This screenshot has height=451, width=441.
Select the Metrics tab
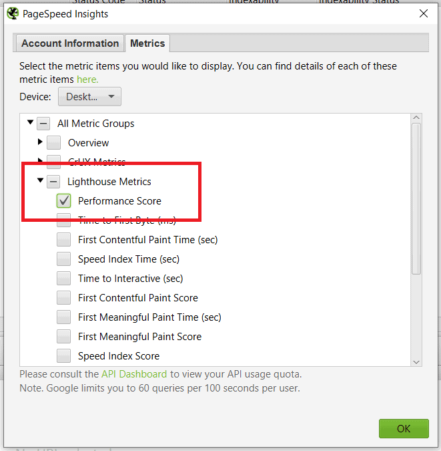tap(147, 43)
